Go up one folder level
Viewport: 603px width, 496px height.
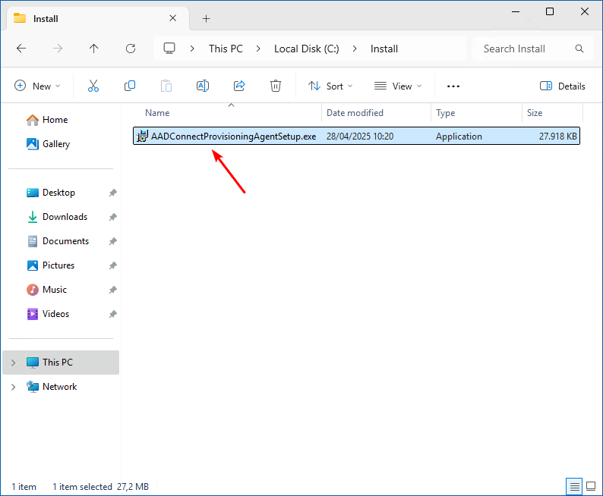[94, 49]
